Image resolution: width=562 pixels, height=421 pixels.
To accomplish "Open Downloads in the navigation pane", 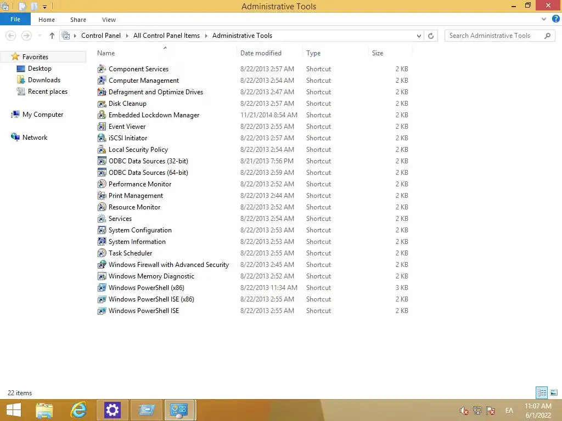I will click(44, 80).
